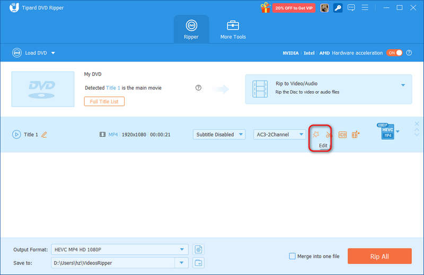Expand the Save to path dropdown arrow
Screen dimensions: 424x275
click(x=181, y=263)
